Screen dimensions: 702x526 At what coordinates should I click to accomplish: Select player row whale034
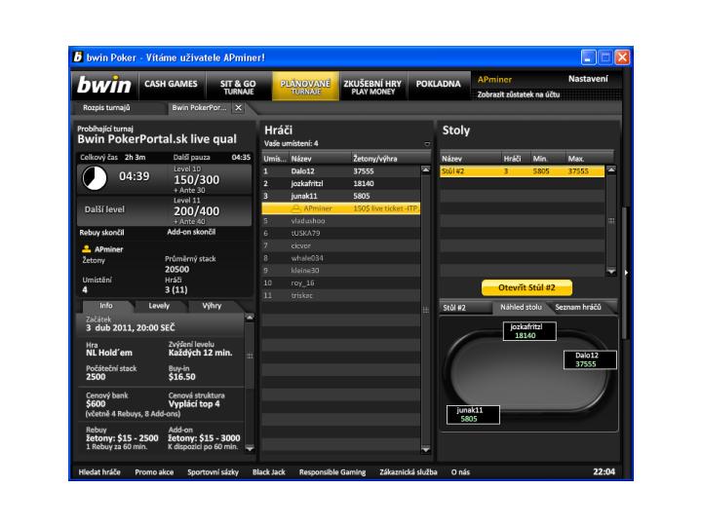340,258
